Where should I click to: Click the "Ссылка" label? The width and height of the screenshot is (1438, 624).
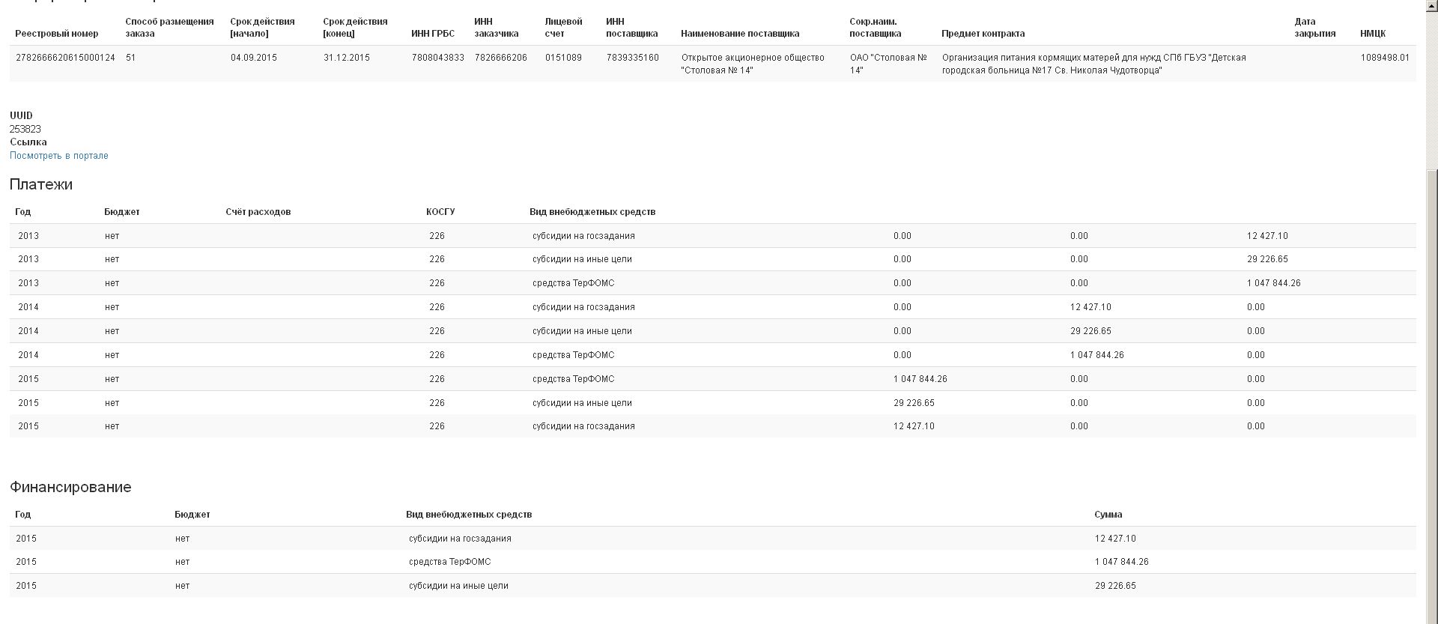point(28,142)
